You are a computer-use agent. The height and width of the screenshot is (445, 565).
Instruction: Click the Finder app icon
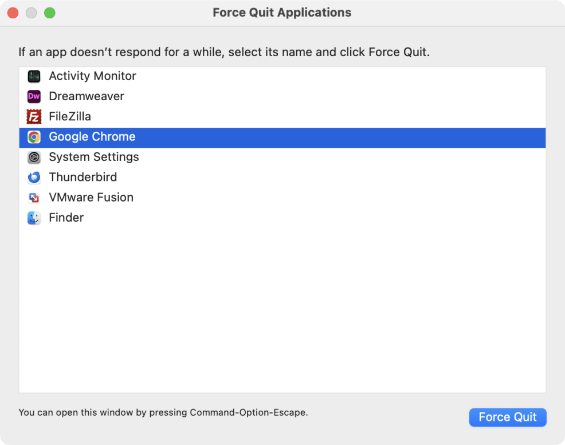[x=33, y=218]
